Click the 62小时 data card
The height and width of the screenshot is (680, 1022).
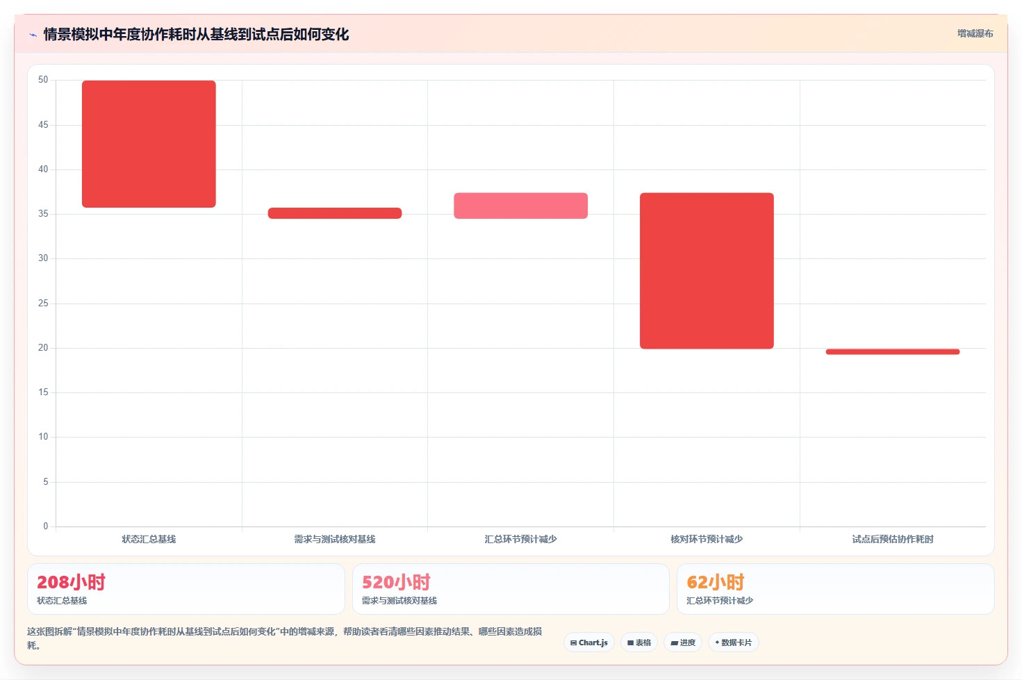tap(836, 589)
